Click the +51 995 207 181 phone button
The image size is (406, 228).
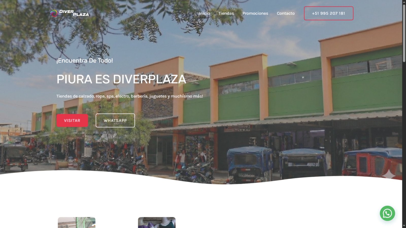[x=329, y=13]
